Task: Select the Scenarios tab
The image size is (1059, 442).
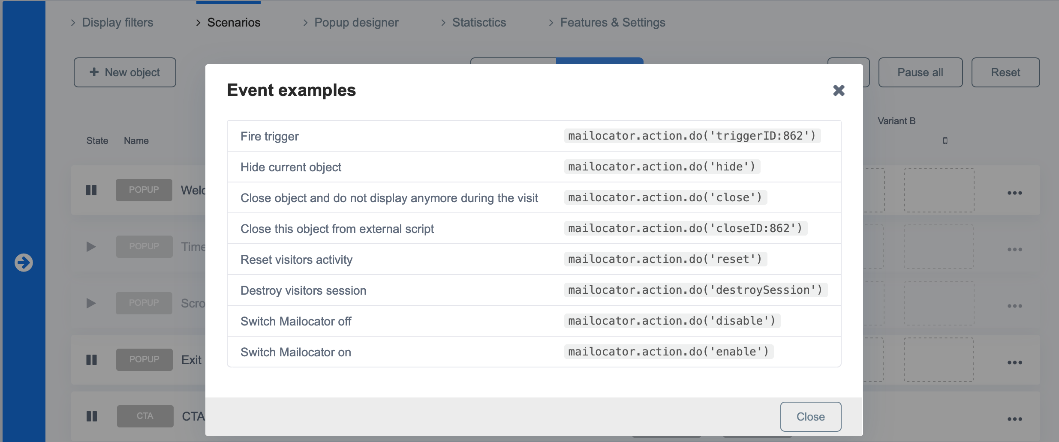Action: (x=228, y=22)
